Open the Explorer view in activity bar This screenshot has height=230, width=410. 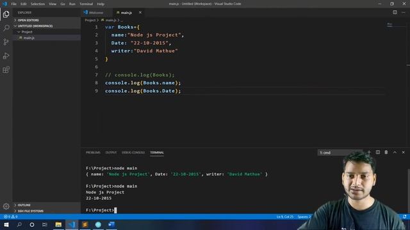tap(6, 14)
